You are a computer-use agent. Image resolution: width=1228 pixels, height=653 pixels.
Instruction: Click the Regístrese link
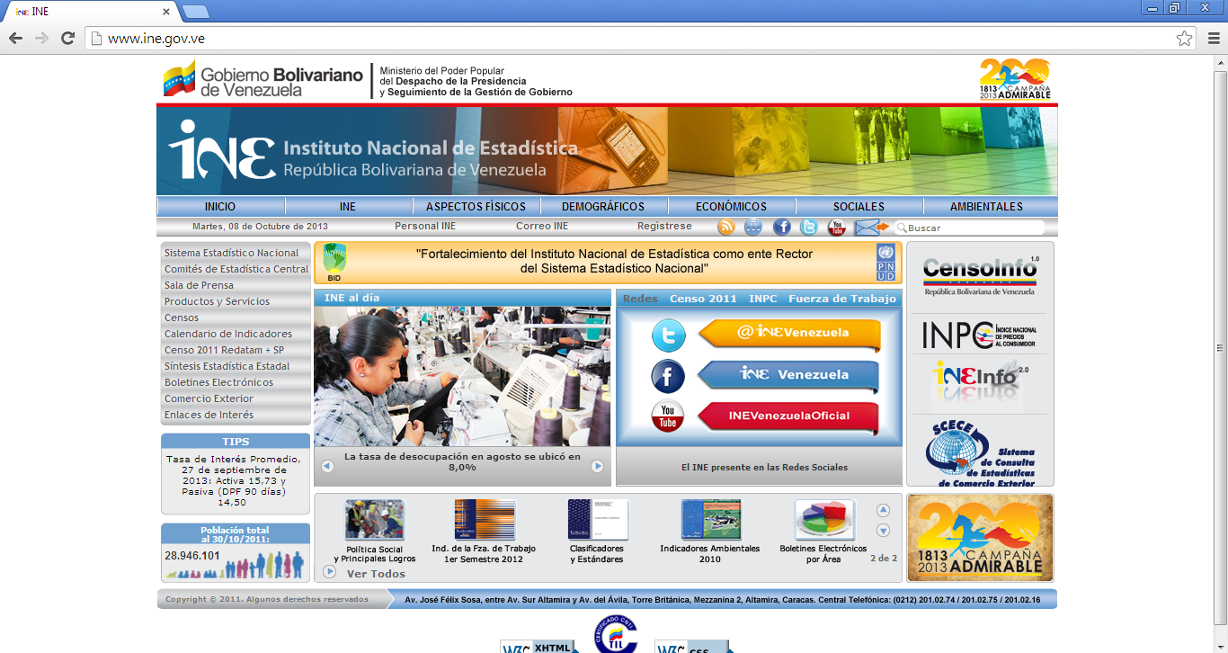pyautogui.click(x=664, y=227)
